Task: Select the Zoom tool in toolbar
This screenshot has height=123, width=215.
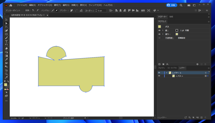Action: tap(6, 74)
